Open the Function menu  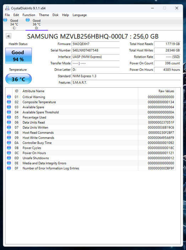[29, 15]
